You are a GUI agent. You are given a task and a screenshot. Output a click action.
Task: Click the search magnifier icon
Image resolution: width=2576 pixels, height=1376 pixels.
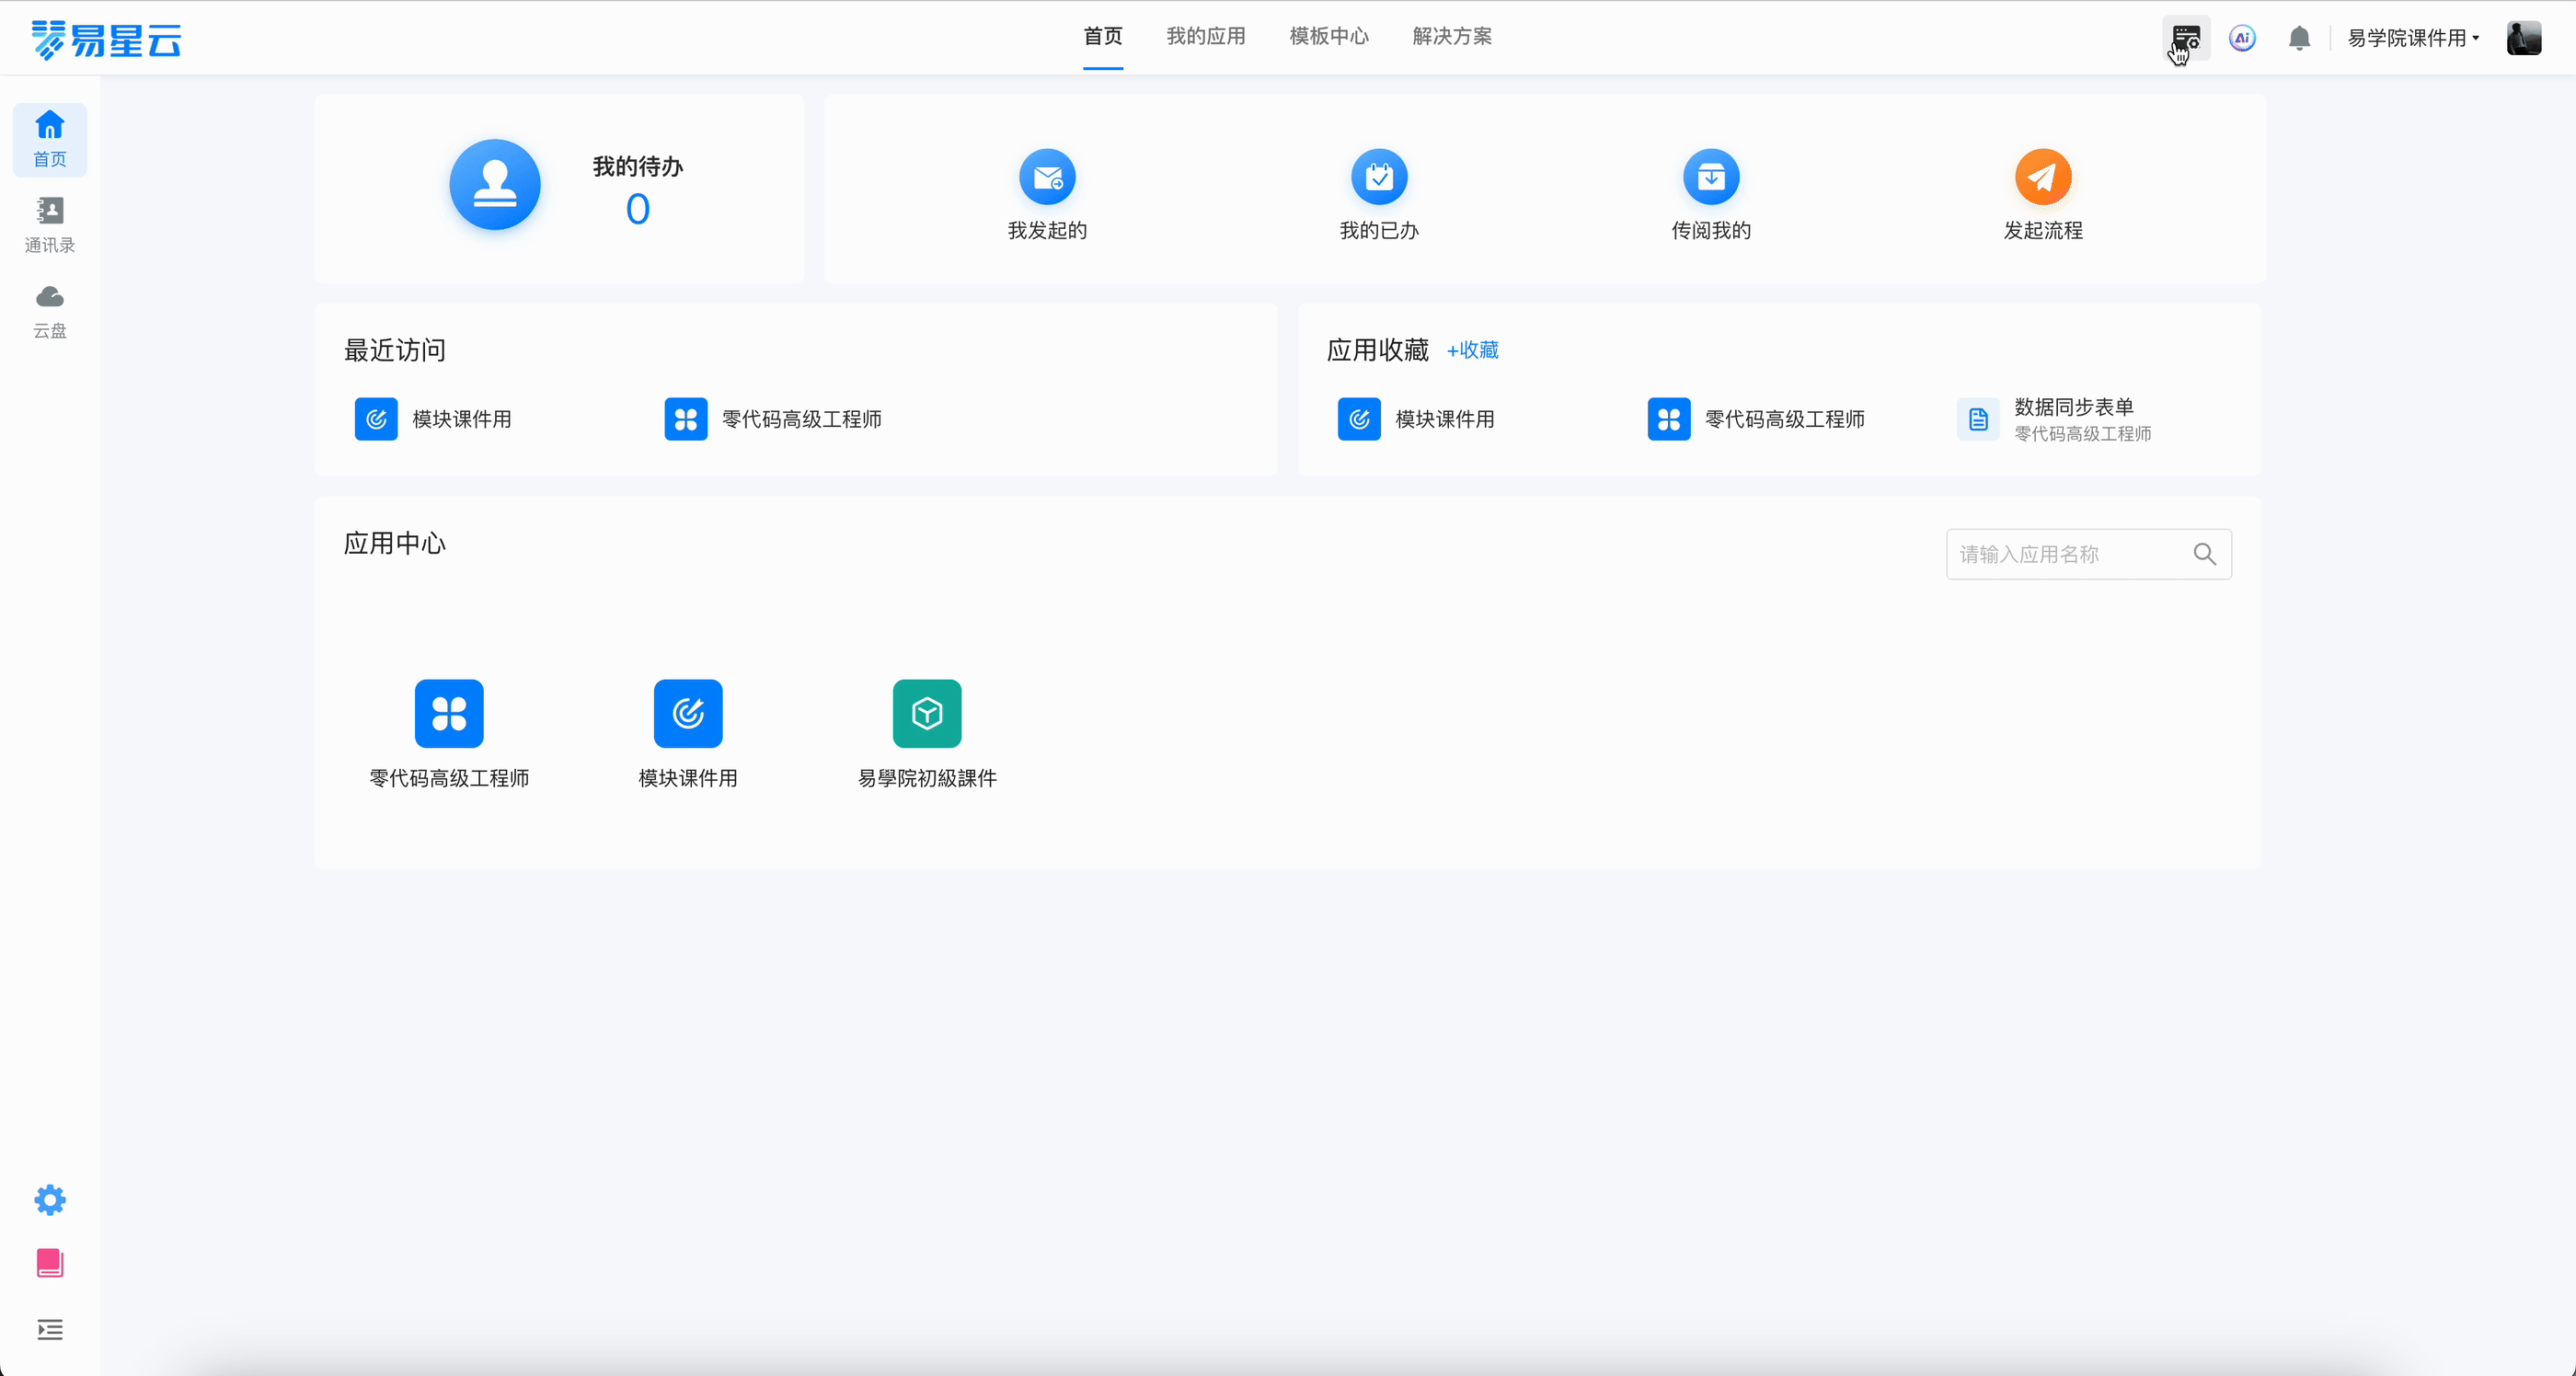[x=2204, y=554]
